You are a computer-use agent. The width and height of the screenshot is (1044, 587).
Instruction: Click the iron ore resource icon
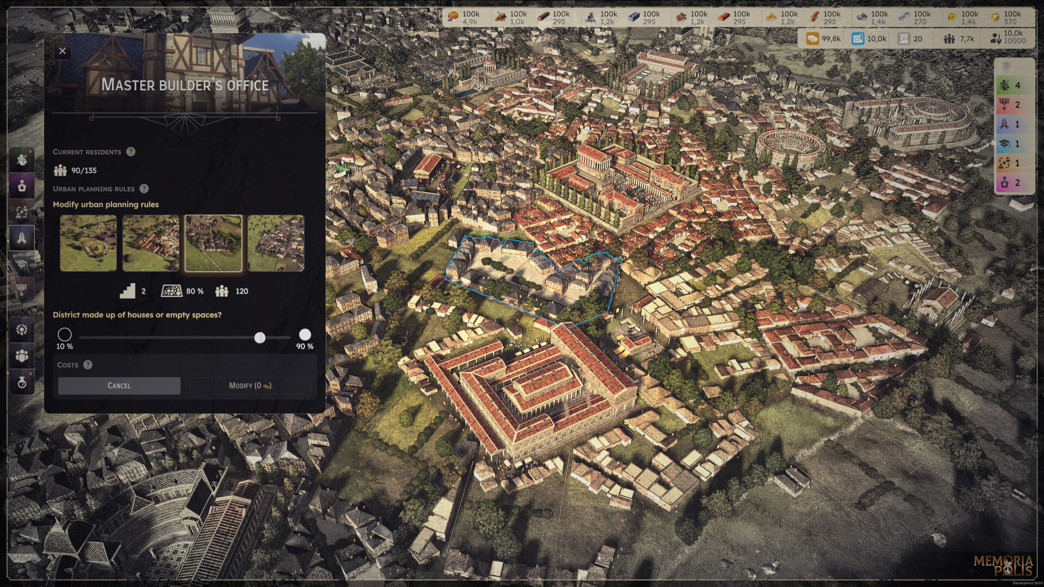click(862, 17)
